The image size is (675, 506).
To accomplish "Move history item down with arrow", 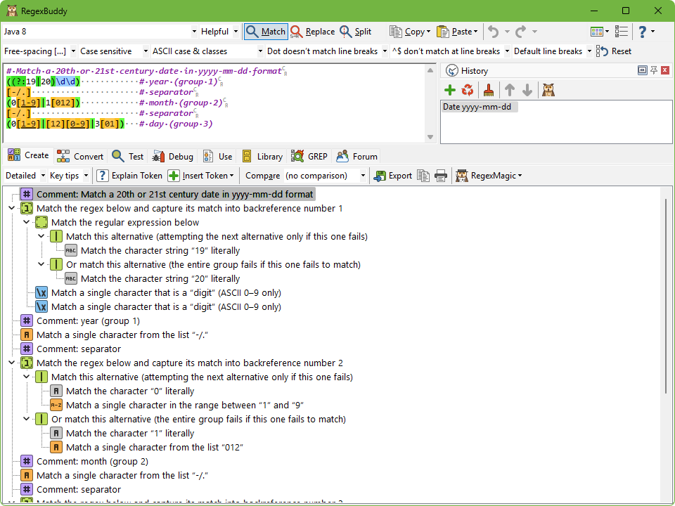I will tap(527, 90).
